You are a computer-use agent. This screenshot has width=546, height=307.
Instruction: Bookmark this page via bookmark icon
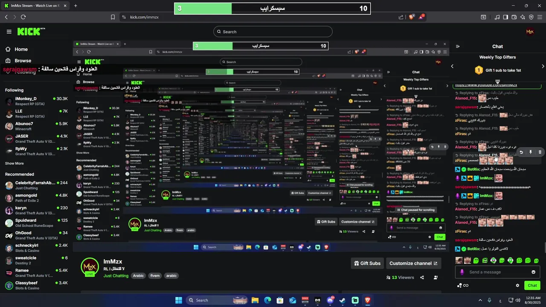pyautogui.click(x=113, y=17)
